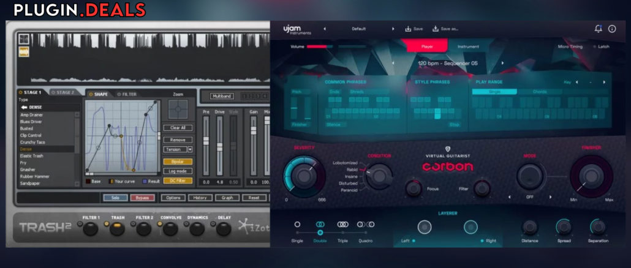Viewport: 631px width, 268px height.
Task: Toggle the FILTER 2 module button
Action: 144,229
